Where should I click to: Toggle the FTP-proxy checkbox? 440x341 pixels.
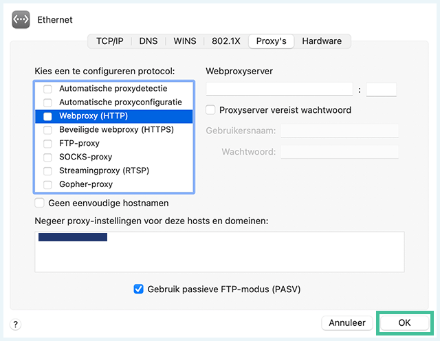click(x=47, y=144)
